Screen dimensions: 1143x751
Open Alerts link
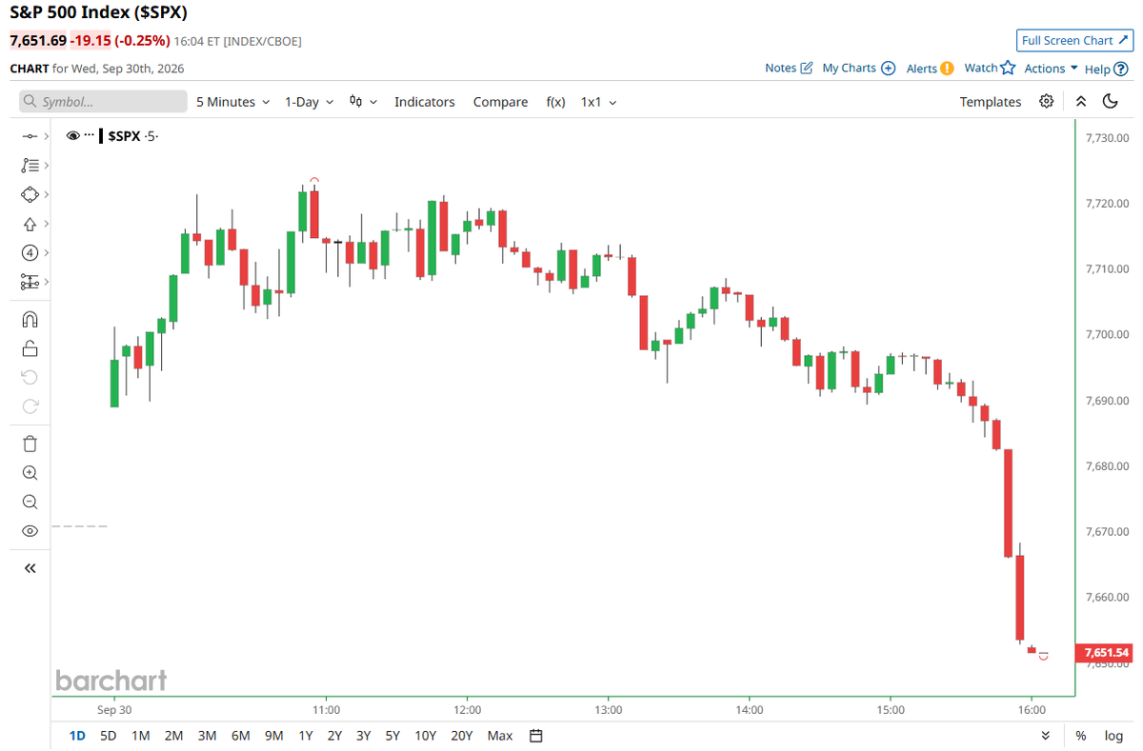pyautogui.click(x=930, y=68)
